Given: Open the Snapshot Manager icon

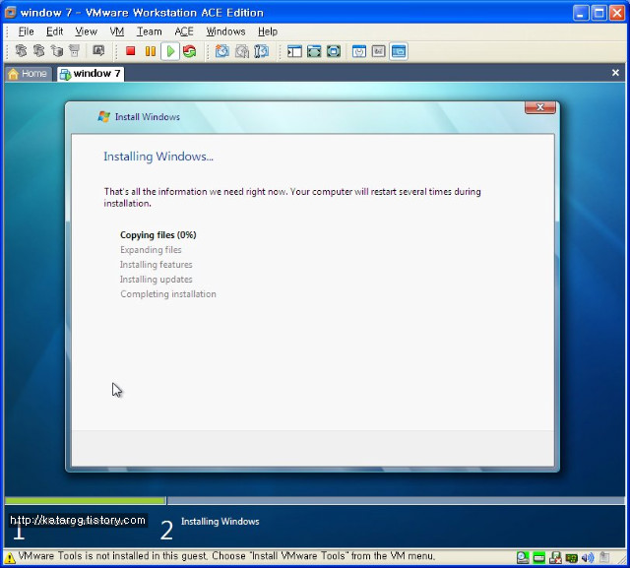Looking at the screenshot, I should click(262, 51).
